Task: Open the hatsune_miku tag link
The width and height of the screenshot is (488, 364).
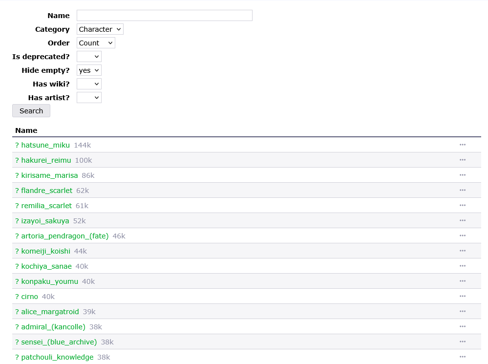Action: 45,145
